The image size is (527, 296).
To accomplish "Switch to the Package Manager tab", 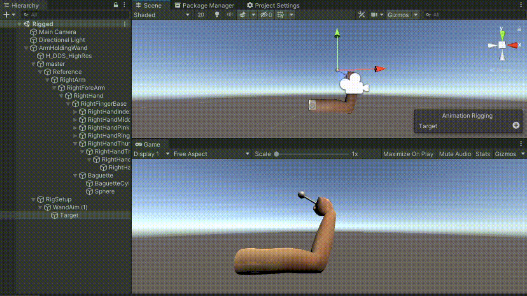I will point(204,5).
